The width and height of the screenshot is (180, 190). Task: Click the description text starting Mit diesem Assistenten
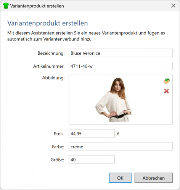pos(86,36)
